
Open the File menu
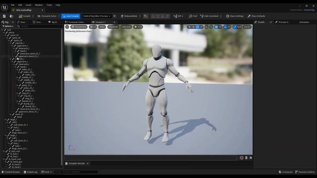pos(12,5)
